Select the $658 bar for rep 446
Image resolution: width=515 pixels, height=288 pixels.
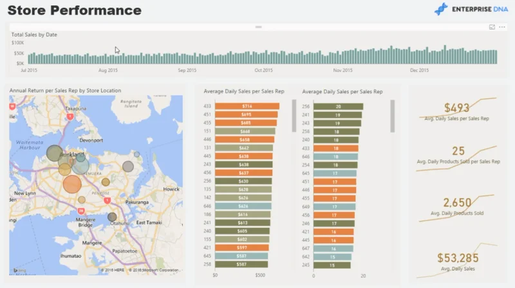click(245, 139)
